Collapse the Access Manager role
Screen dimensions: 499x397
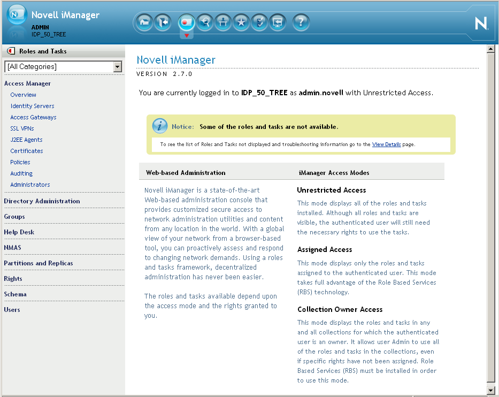click(x=27, y=83)
